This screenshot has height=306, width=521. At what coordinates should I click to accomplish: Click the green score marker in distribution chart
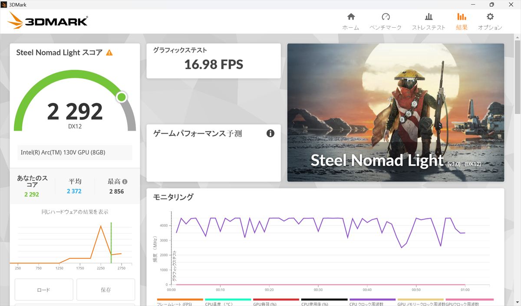(111, 243)
